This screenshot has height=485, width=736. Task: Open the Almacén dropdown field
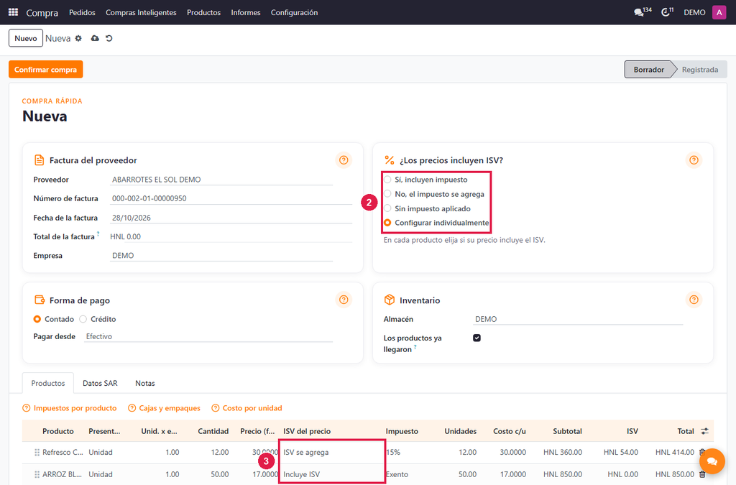click(x=578, y=319)
